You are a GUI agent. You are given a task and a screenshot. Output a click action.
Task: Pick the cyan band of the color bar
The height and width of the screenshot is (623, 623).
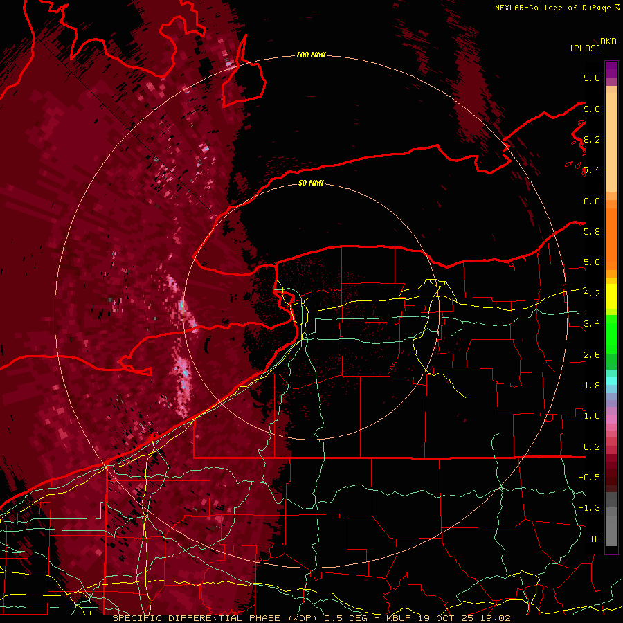click(x=611, y=380)
